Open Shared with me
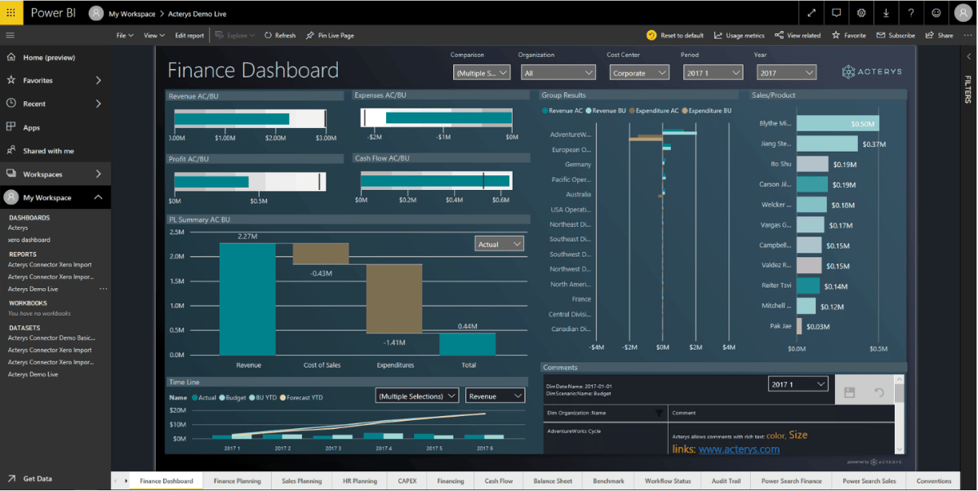Viewport: 978px width, 491px height. coord(48,151)
